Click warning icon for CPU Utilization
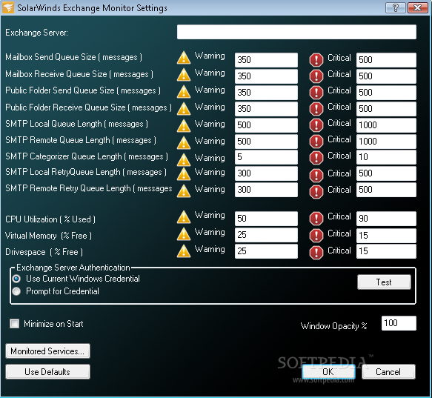 (x=184, y=217)
